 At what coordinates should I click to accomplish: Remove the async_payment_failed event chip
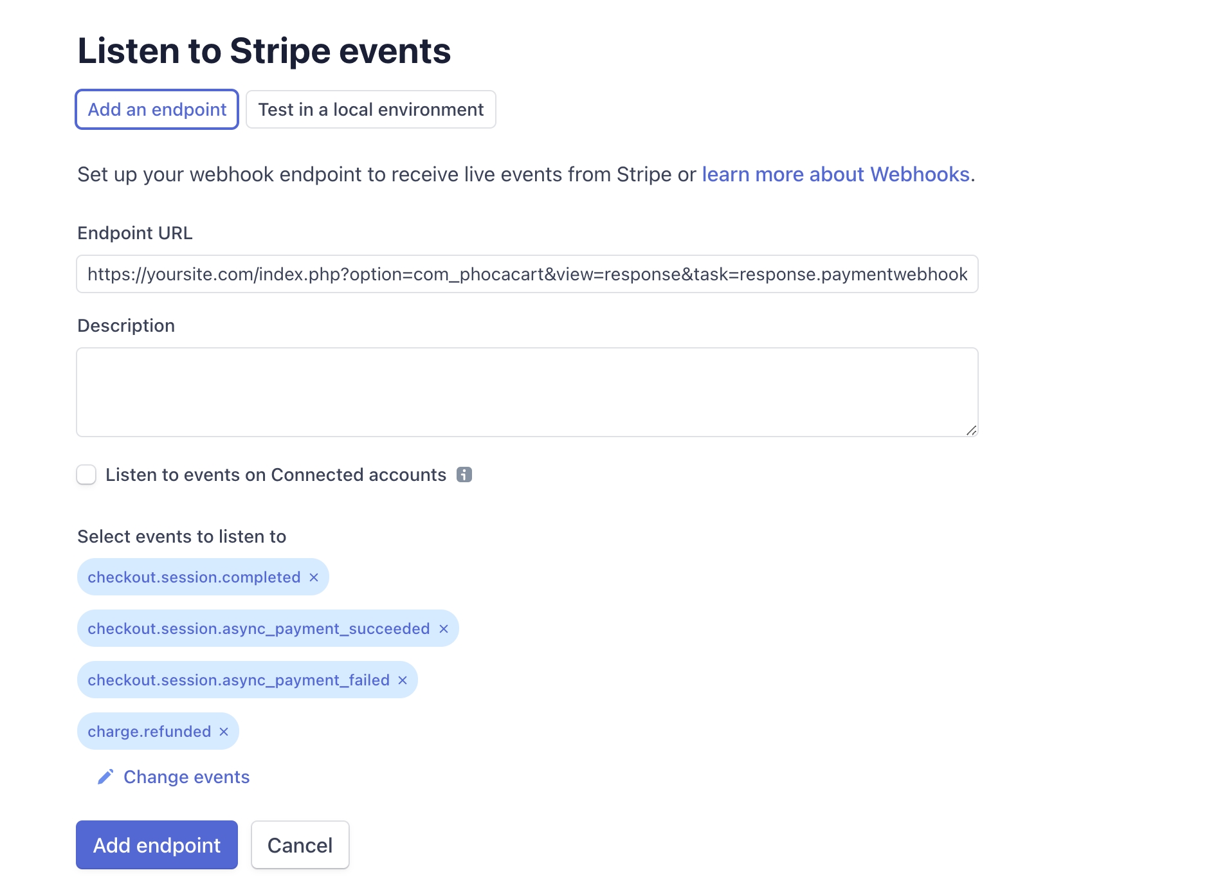click(x=403, y=680)
